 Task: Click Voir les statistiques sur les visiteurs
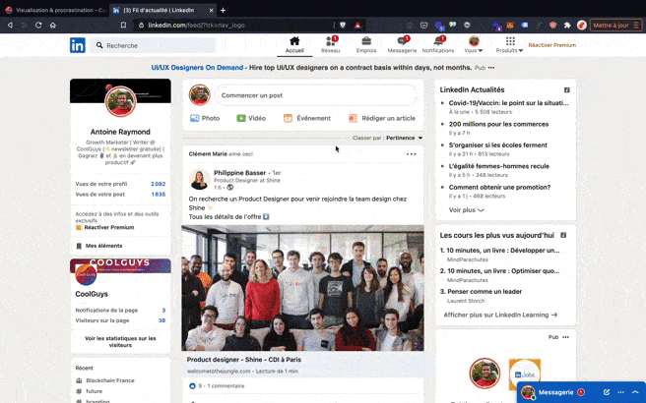[x=120, y=342]
